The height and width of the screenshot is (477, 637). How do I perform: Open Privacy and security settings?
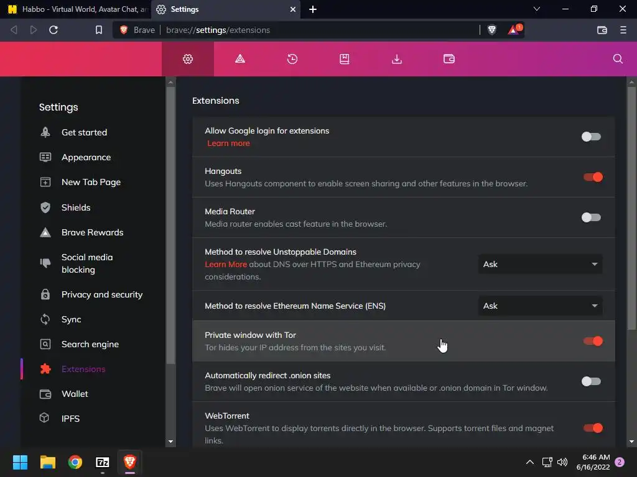point(101,294)
